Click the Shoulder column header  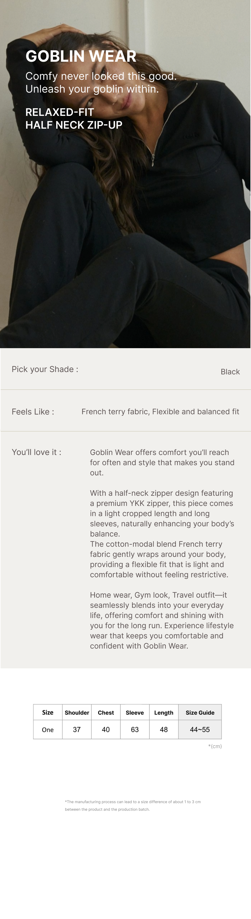point(77,712)
